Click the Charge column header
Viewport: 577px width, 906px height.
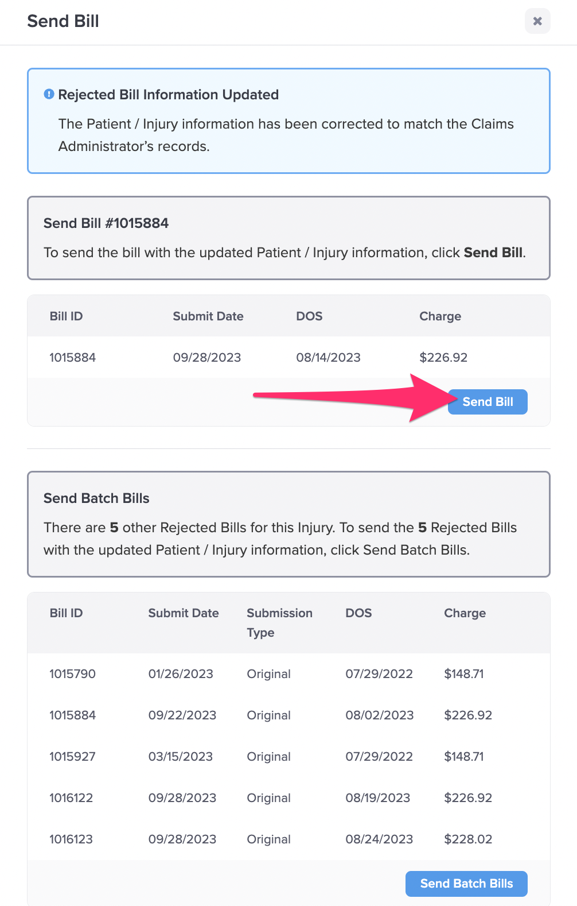465,613
